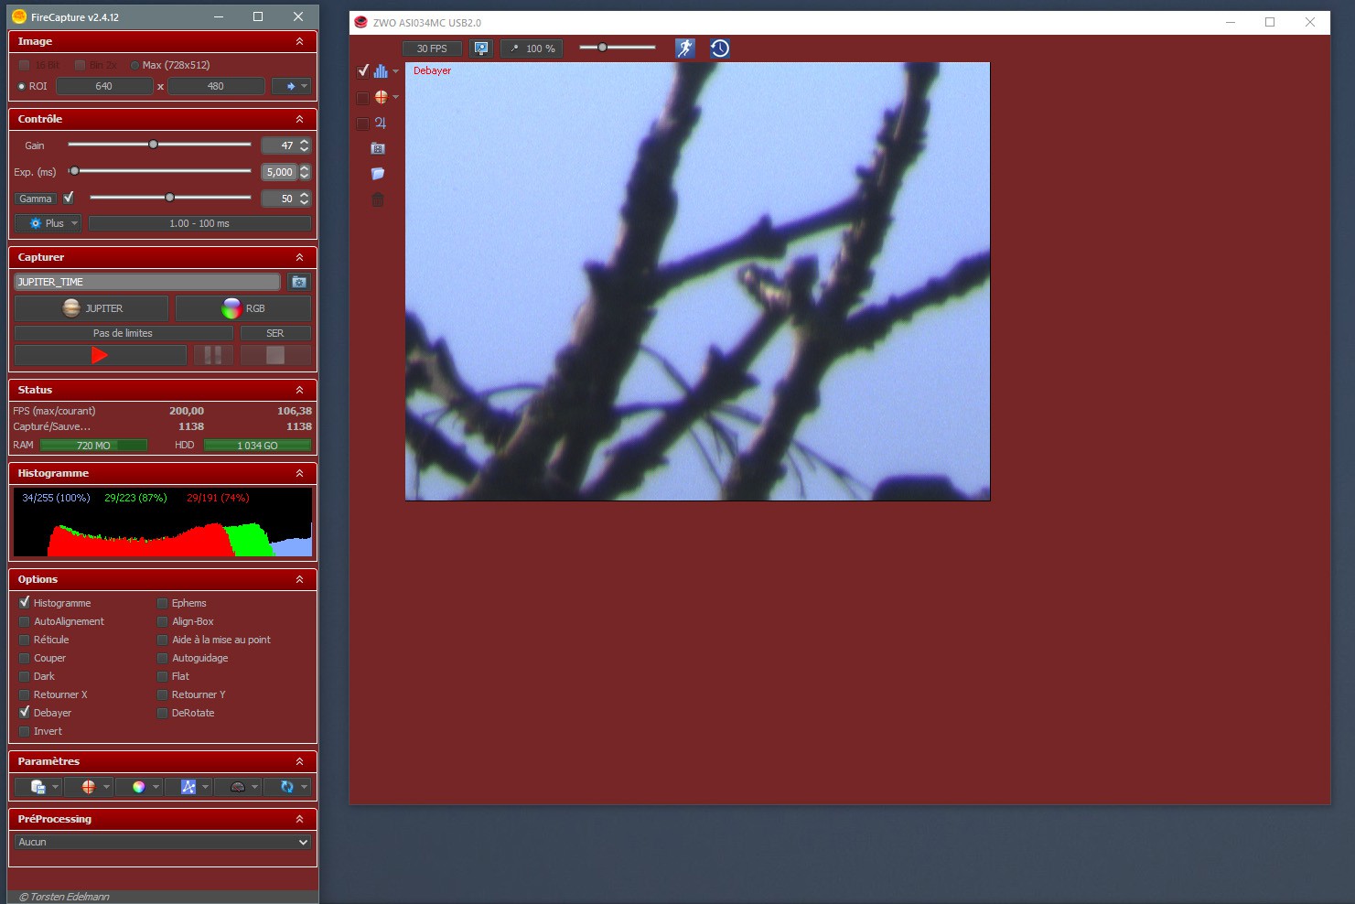This screenshot has width=1355, height=904.
Task: Enable the AutoAlignement option
Action: click(x=25, y=621)
